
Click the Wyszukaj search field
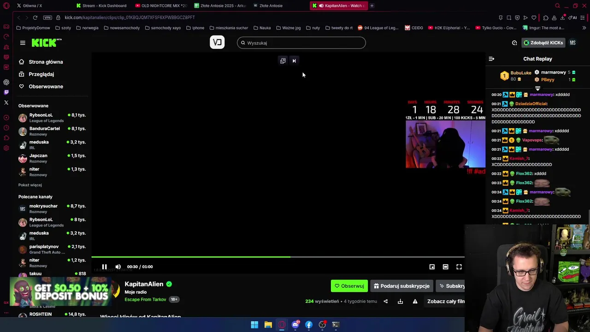point(301,43)
